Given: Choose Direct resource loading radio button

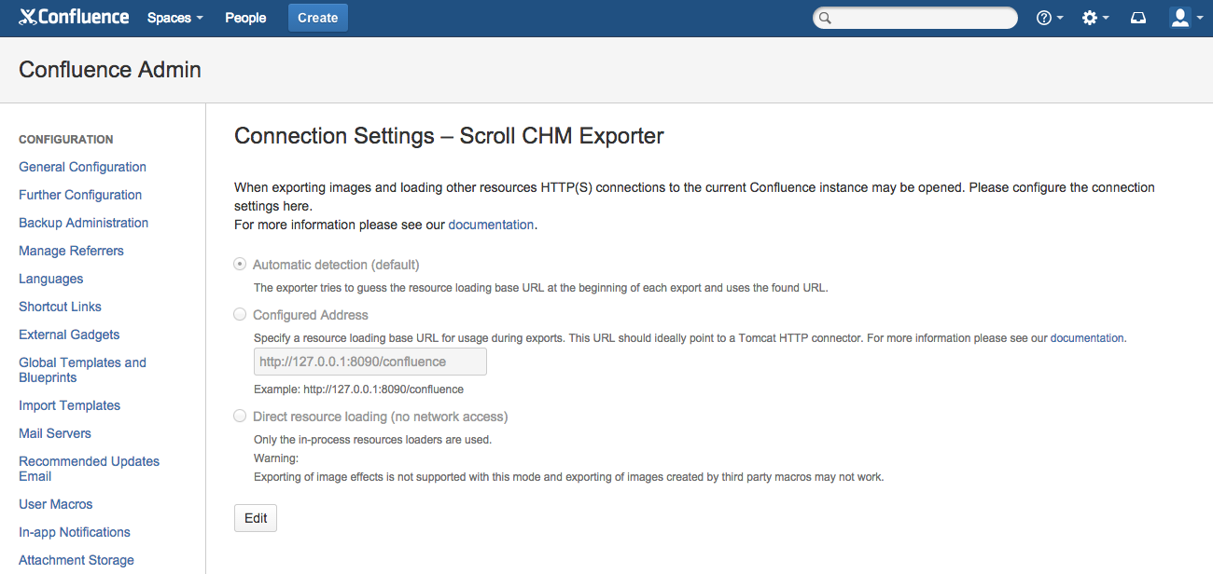Looking at the screenshot, I should click(x=240, y=417).
